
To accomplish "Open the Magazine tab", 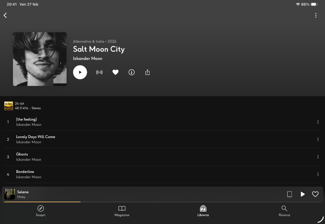I will pos(122,211).
